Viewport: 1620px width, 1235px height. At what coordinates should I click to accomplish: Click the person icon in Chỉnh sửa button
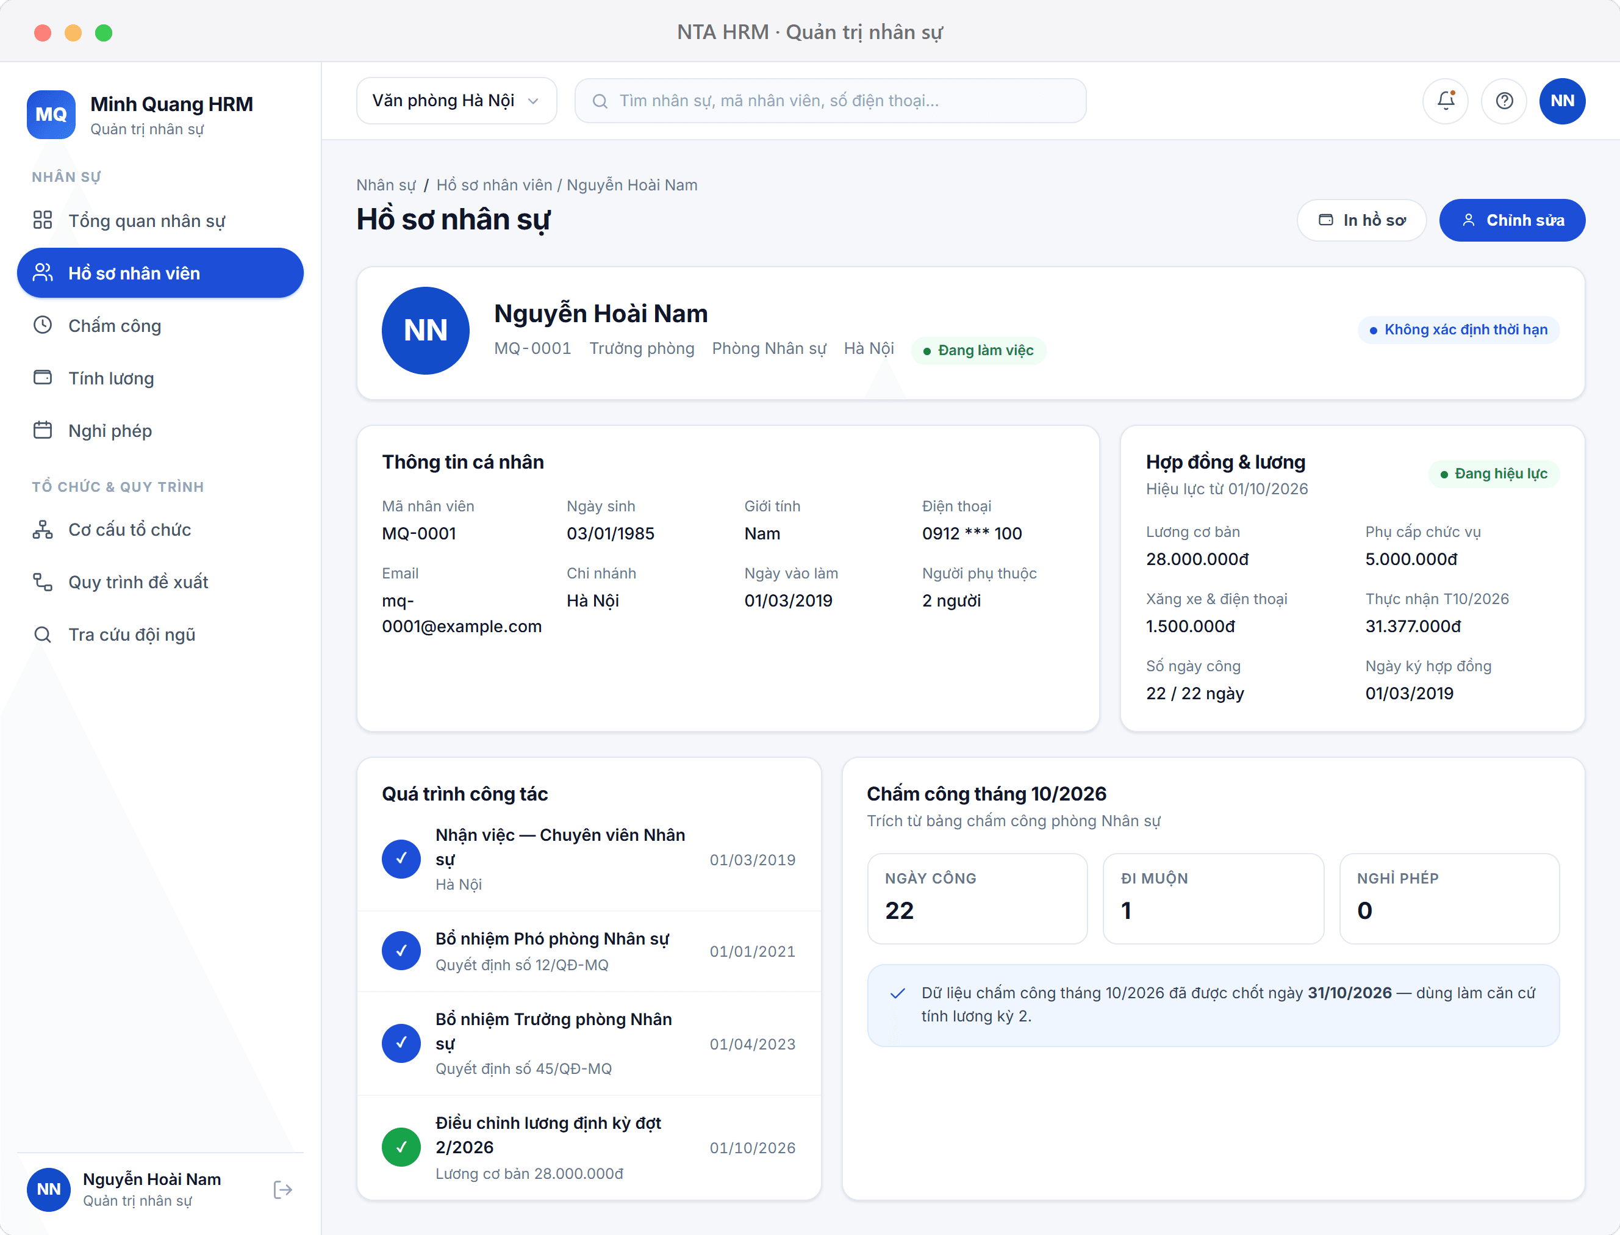click(x=1468, y=220)
